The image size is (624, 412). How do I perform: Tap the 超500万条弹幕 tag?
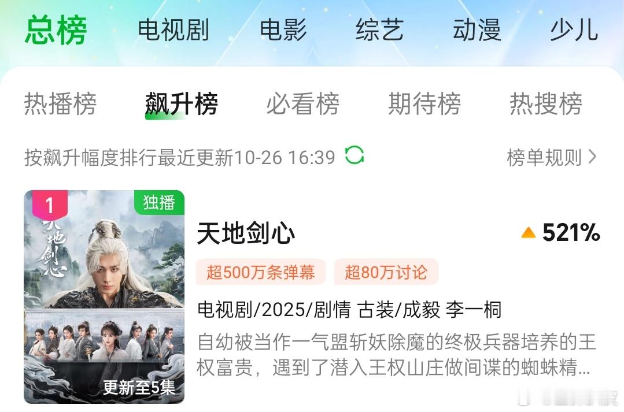click(x=261, y=272)
